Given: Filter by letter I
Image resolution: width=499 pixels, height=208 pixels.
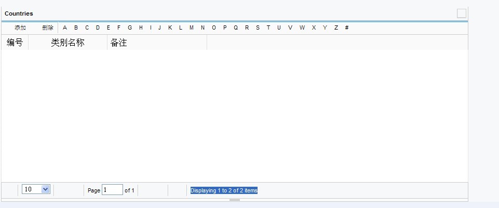Looking at the screenshot, I should coord(151,27).
